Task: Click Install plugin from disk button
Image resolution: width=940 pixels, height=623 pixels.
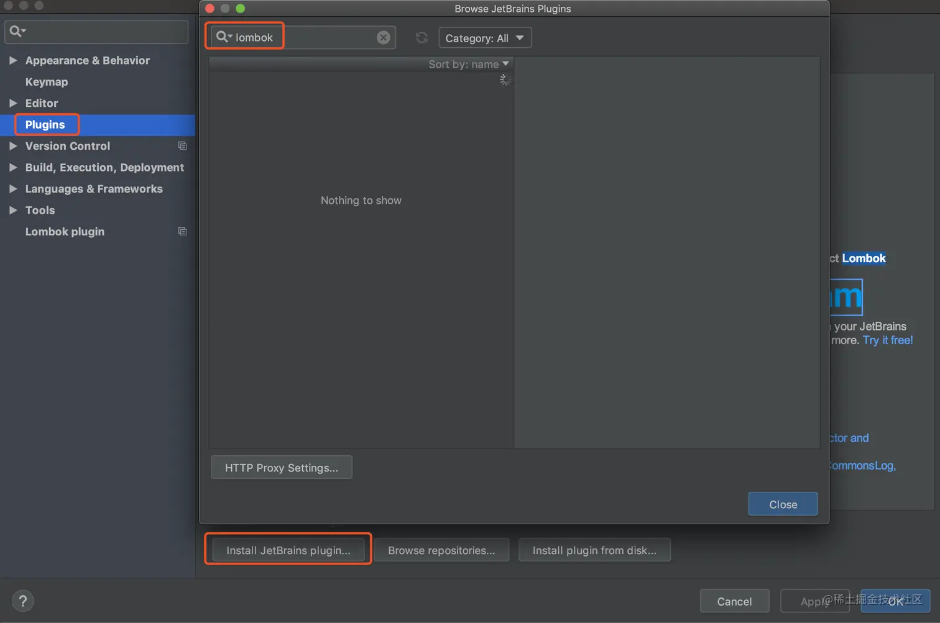Action: pos(594,550)
